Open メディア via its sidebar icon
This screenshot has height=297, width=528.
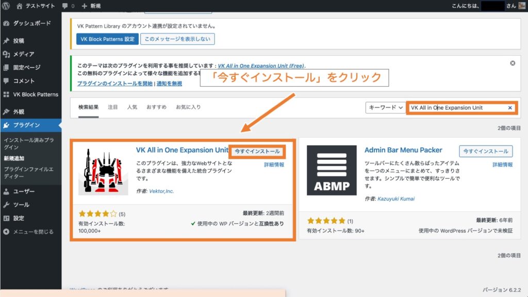(x=7, y=54)
